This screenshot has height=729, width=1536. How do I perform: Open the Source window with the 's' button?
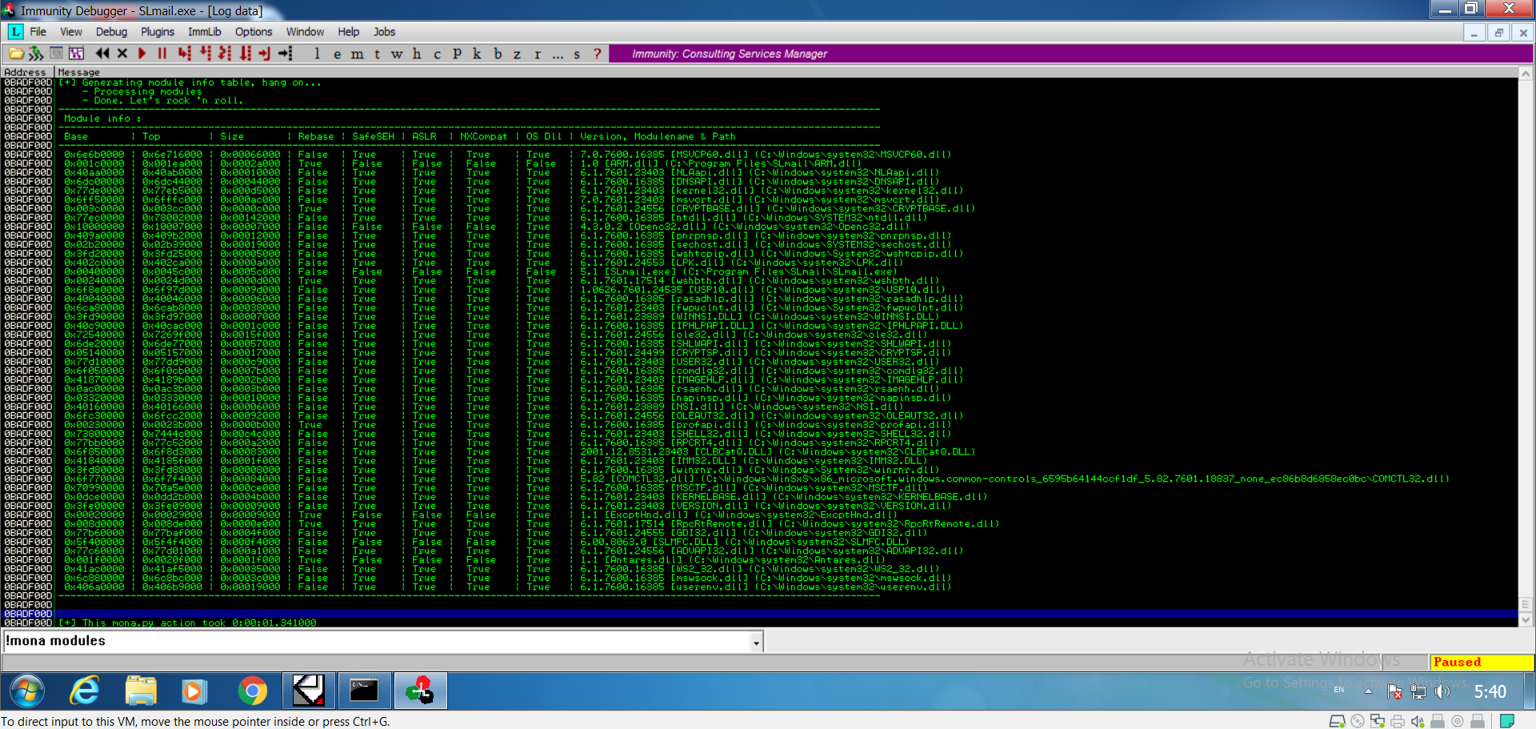[577, 54]
